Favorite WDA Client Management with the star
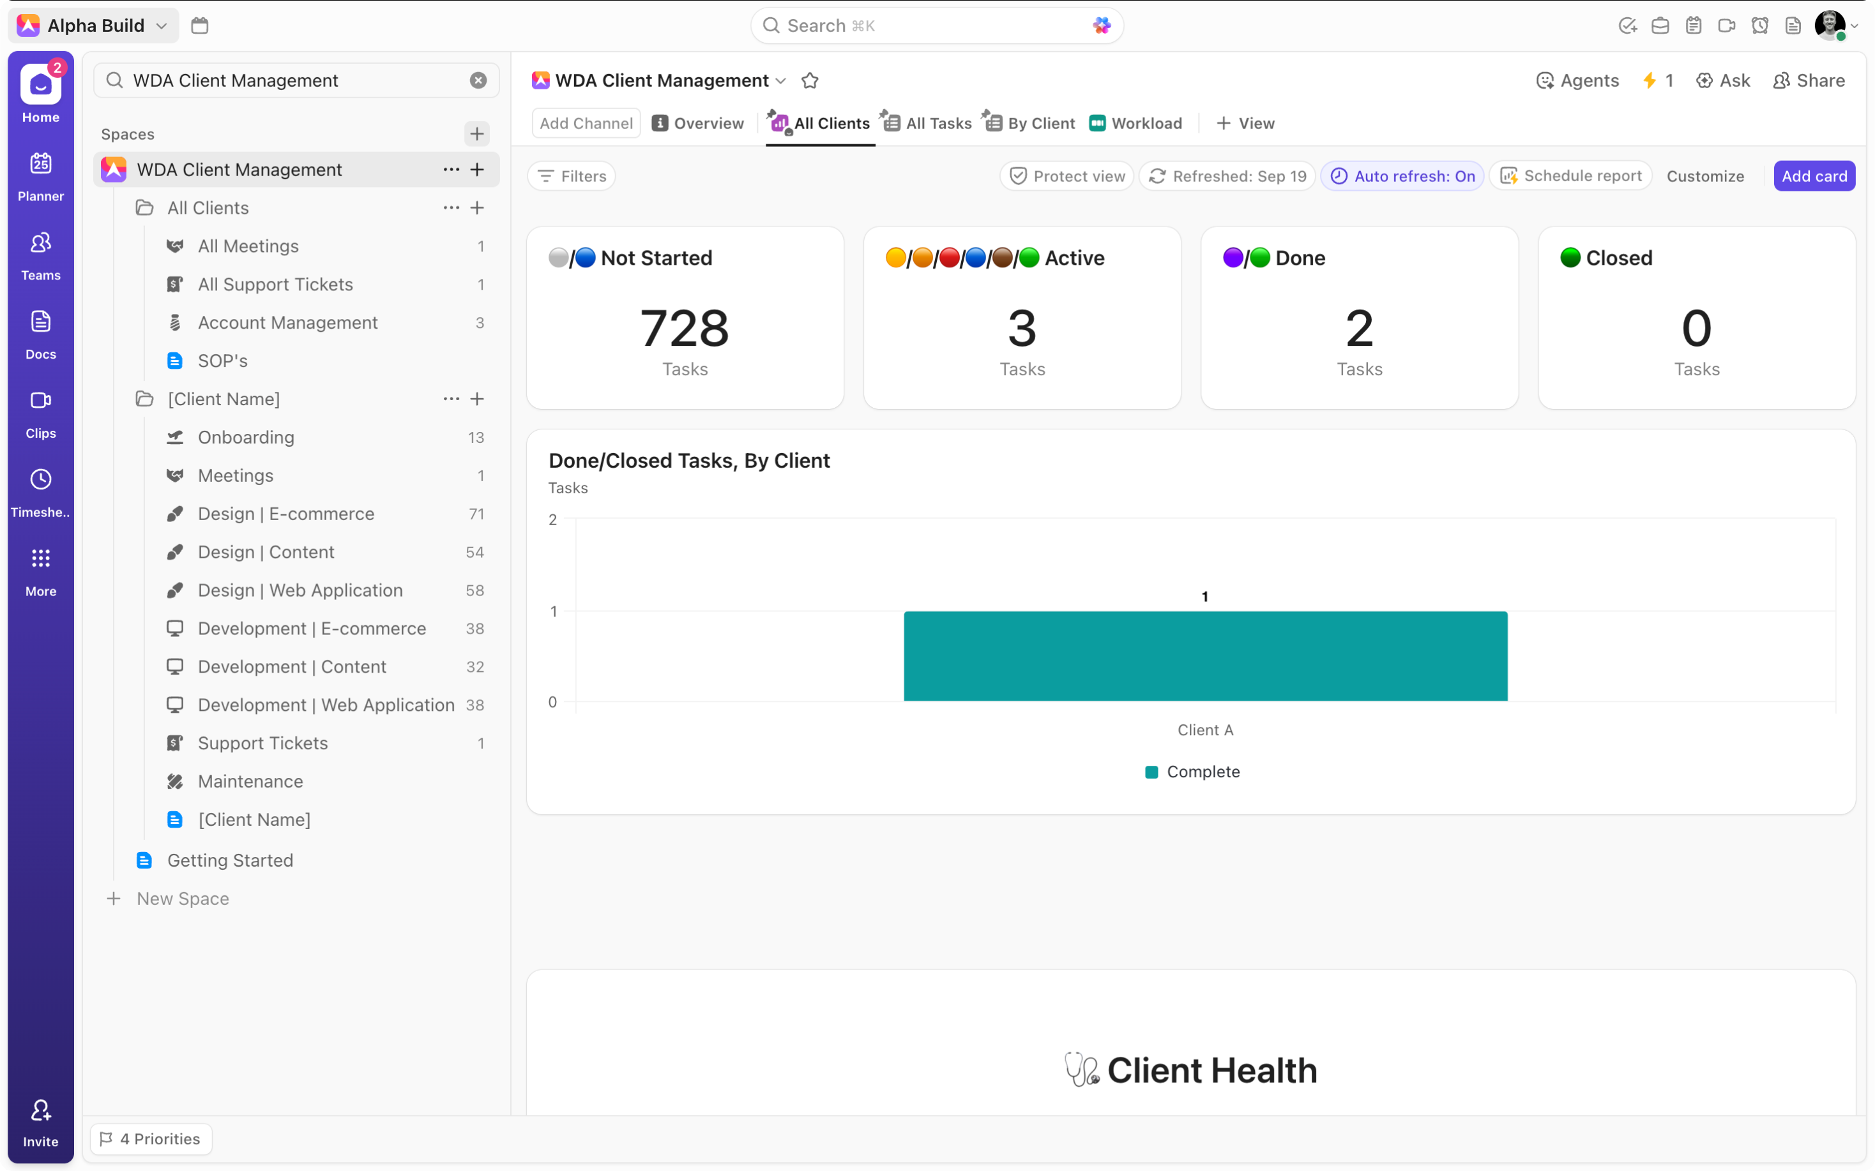This screenshot has width=1875, height=1171. coord(810,80)
